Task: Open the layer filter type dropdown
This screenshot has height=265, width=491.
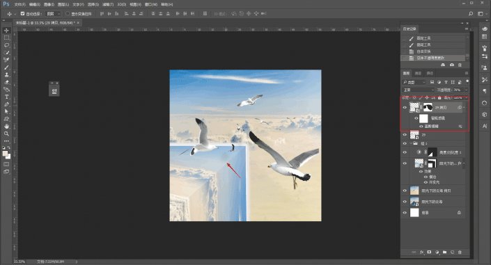Action: click(x=414, y=82)
